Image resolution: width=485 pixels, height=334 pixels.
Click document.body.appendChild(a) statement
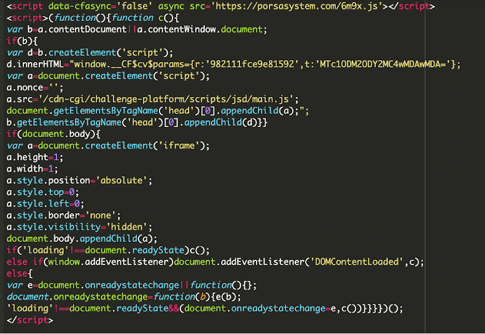(82, 239)
